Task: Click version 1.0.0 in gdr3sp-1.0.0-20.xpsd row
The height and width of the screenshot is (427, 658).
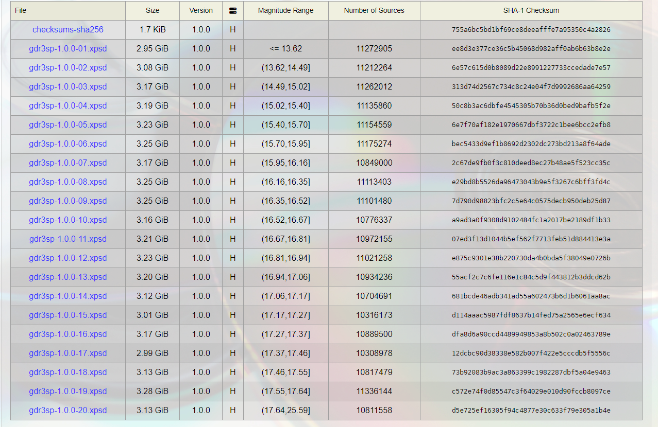Action: click(201, 410)
